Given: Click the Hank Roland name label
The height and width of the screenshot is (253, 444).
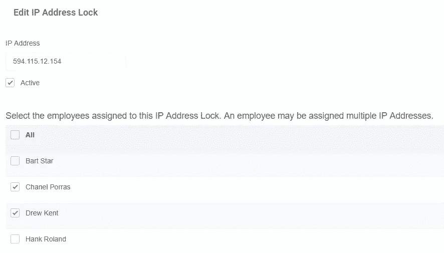Looking at the screenshot, I should [x=46, y=239].
